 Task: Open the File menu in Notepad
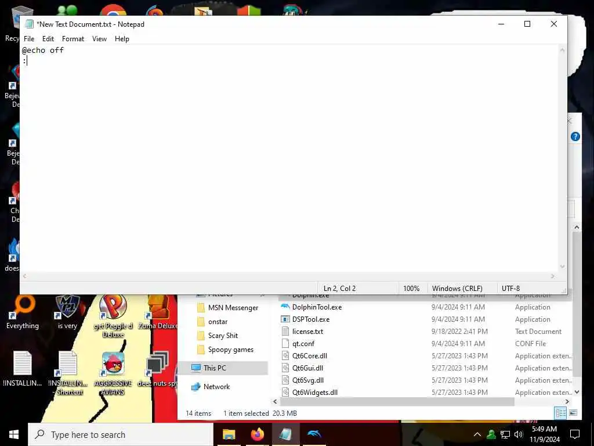pos(29,39)
